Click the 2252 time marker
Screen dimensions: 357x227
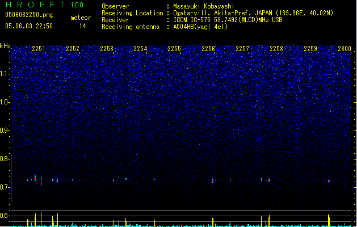pos(73,49)
